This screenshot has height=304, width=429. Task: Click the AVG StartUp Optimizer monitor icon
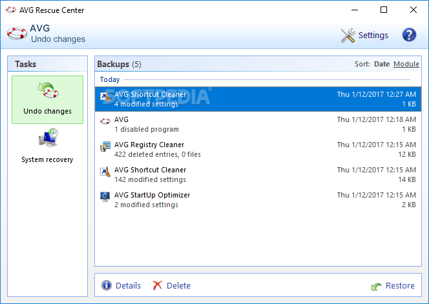105,197
